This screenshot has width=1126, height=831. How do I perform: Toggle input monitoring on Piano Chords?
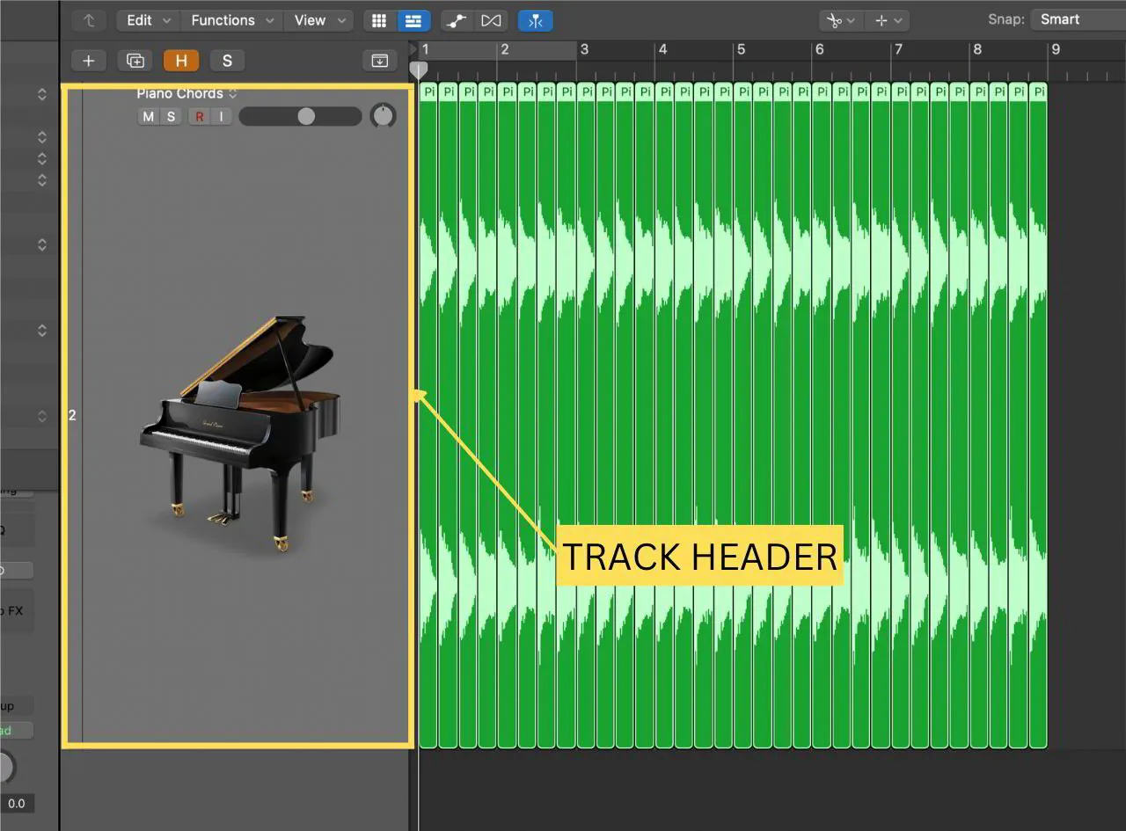221,116
